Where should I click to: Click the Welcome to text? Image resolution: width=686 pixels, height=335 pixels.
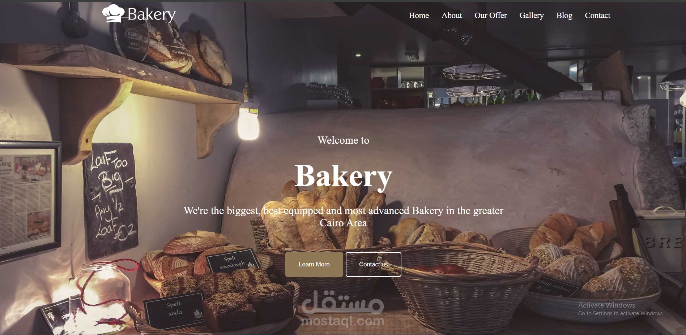click(x=343, y=140)
